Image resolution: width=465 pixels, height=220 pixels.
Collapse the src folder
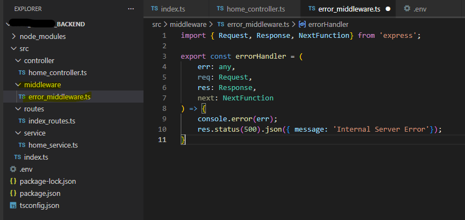point(14,48)
